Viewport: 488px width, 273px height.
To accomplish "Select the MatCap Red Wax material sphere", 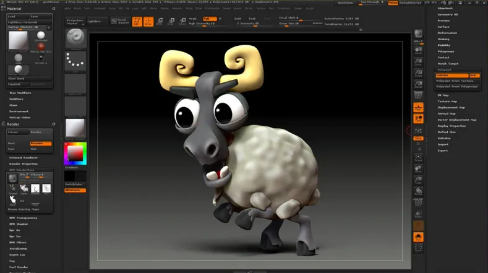I will point(41,46).
